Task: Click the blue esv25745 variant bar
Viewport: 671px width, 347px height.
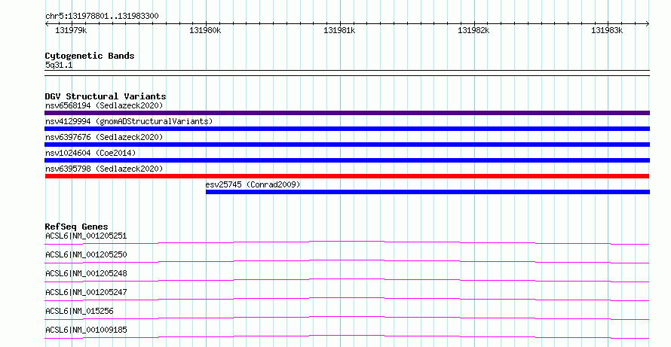Action: 427,192
